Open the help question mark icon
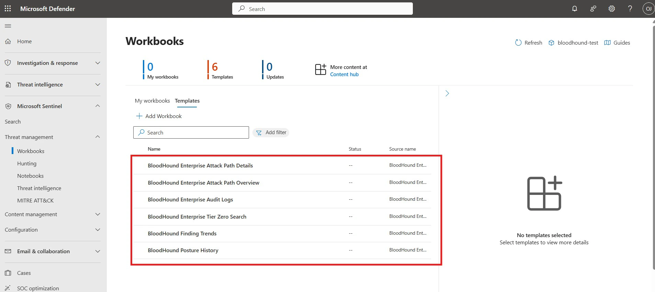Viewport: 655px width, 292px height. (x=630, y=9)
